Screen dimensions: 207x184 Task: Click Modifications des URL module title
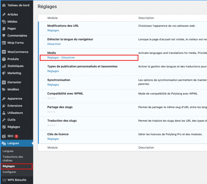point(63,26)
